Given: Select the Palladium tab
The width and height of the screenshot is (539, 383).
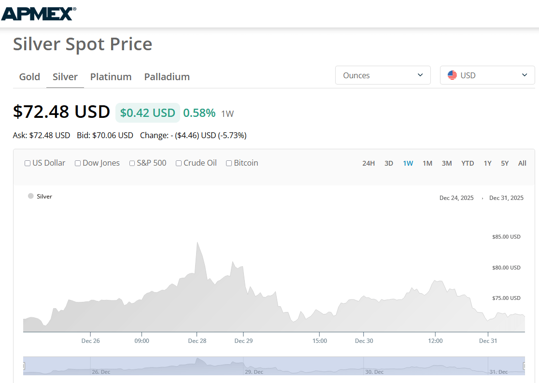Looking at the screenshot, I should [x=167, y=77].
